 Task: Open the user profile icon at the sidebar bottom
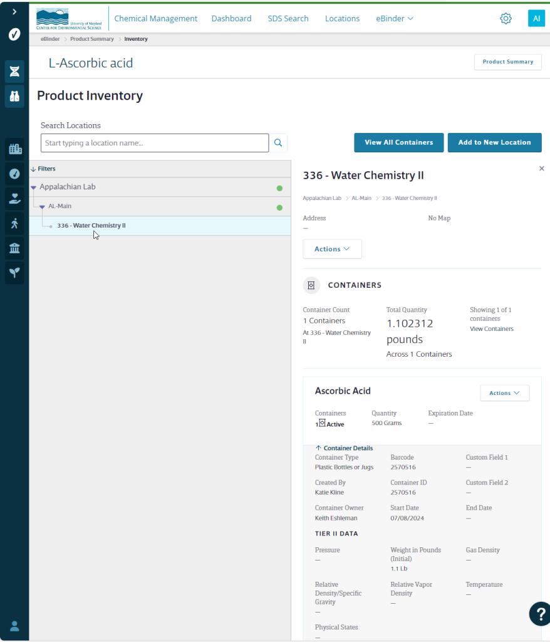click(x=14, y=626)
